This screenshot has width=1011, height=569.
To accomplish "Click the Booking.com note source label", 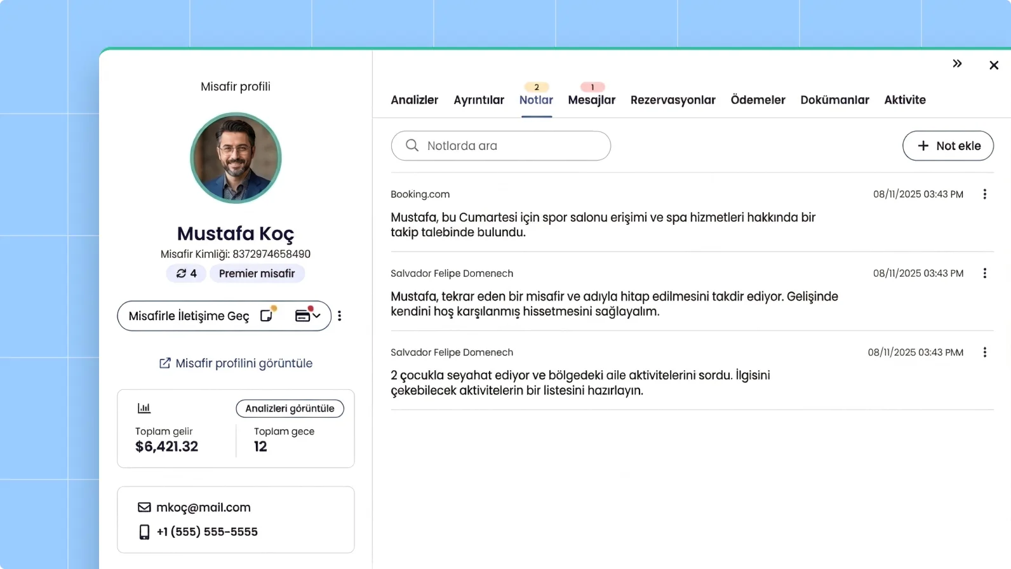I will [420, 194].
